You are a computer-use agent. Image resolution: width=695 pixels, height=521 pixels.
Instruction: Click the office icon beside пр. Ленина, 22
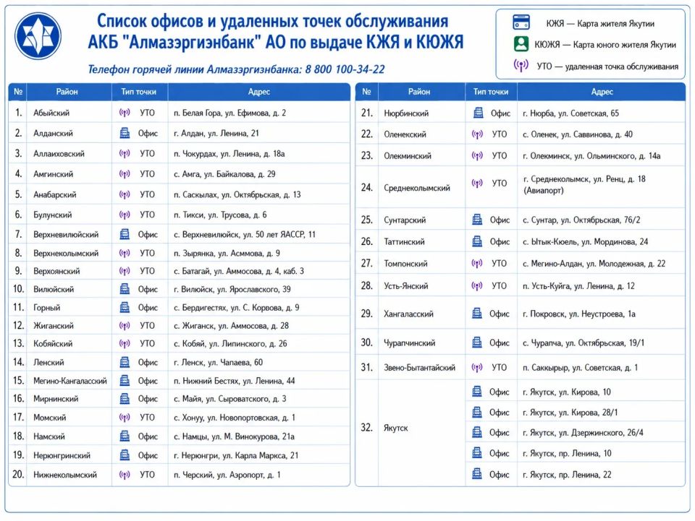pyautogui.click(x=477, y=474)
